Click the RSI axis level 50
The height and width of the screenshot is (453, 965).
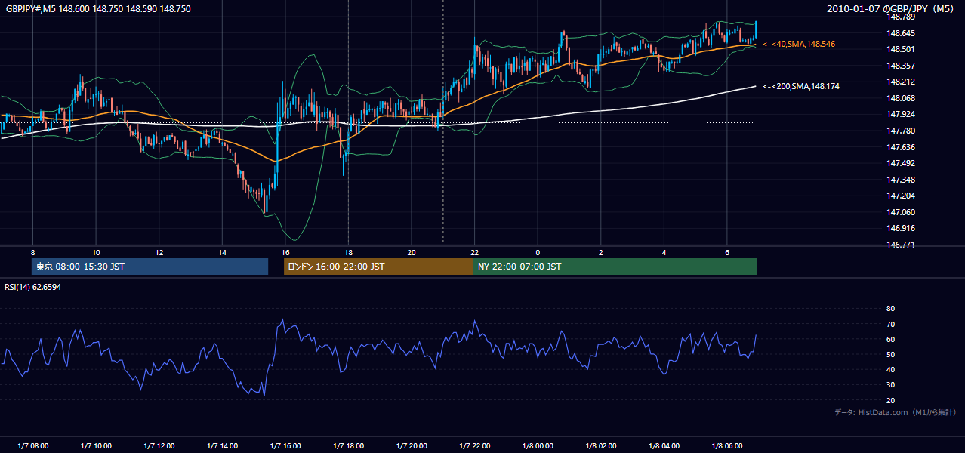tap(890, 354)
